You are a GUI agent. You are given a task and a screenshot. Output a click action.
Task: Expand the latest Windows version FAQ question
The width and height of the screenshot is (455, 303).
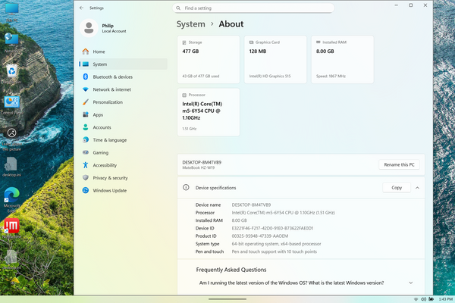410,283
